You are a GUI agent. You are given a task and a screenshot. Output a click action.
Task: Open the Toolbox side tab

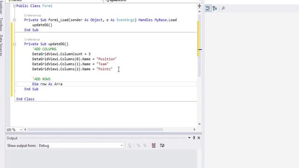point(1,24)
